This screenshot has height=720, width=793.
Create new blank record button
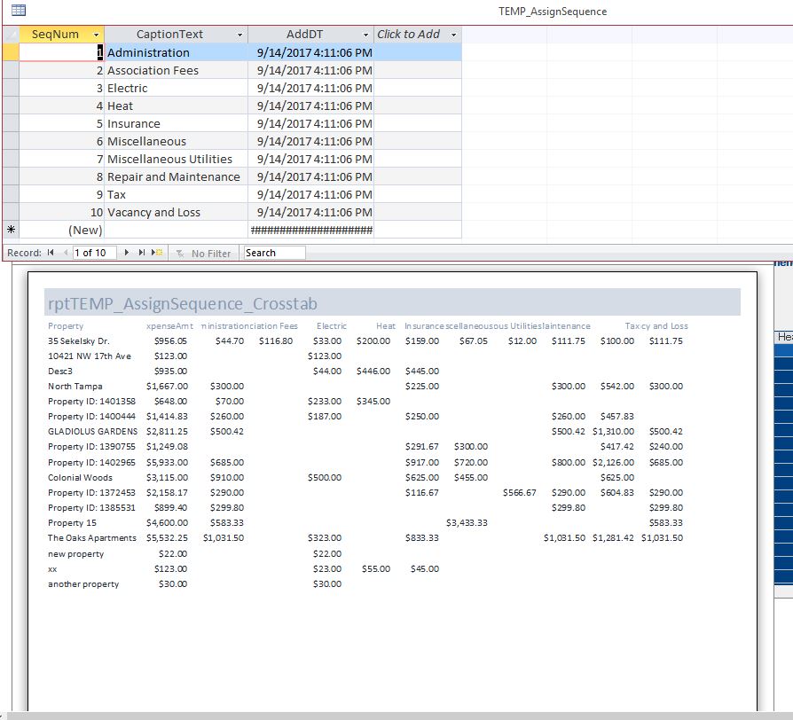157,253
